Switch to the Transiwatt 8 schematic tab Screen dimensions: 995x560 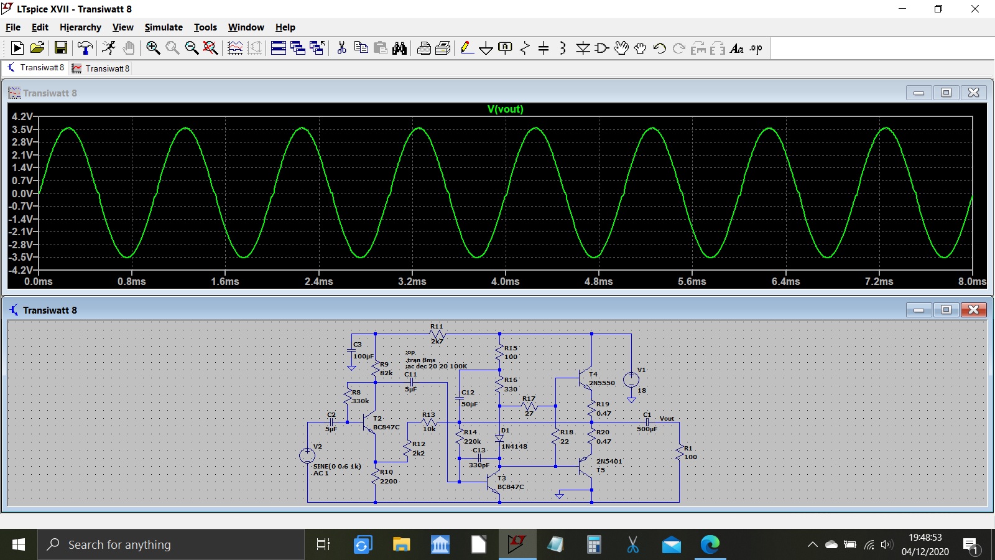pos(35,68)
